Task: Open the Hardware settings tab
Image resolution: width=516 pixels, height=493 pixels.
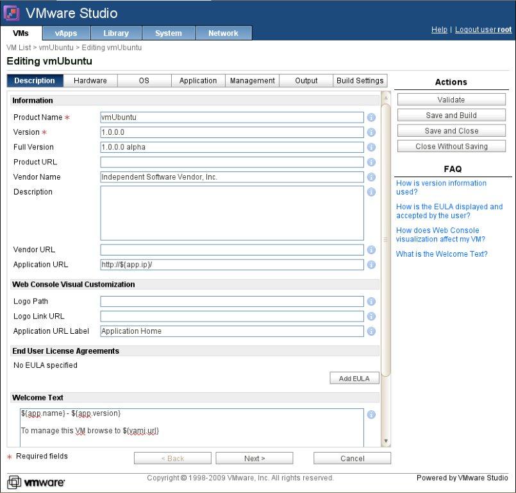Action: point(90,81)
